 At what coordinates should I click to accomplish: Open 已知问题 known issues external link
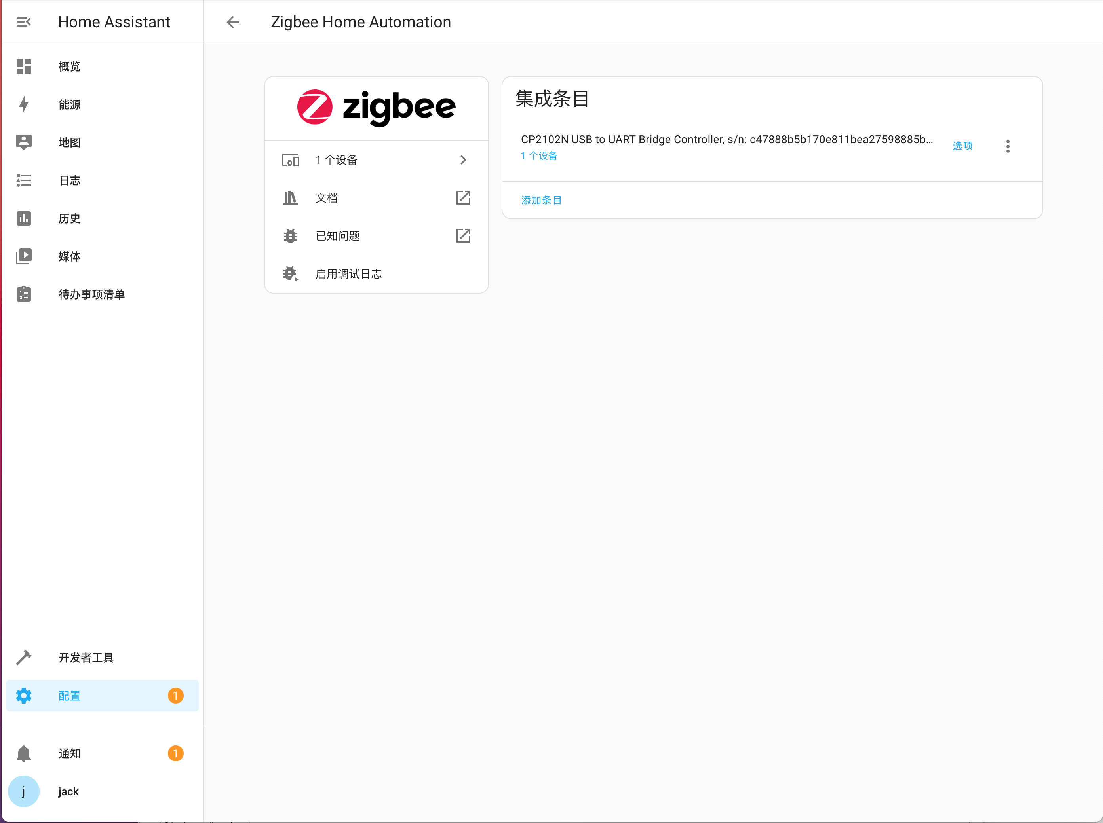coord(462,236)
